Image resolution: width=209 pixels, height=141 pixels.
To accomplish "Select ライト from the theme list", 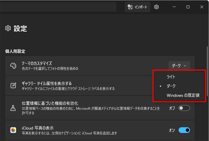I will click(171, 76).
